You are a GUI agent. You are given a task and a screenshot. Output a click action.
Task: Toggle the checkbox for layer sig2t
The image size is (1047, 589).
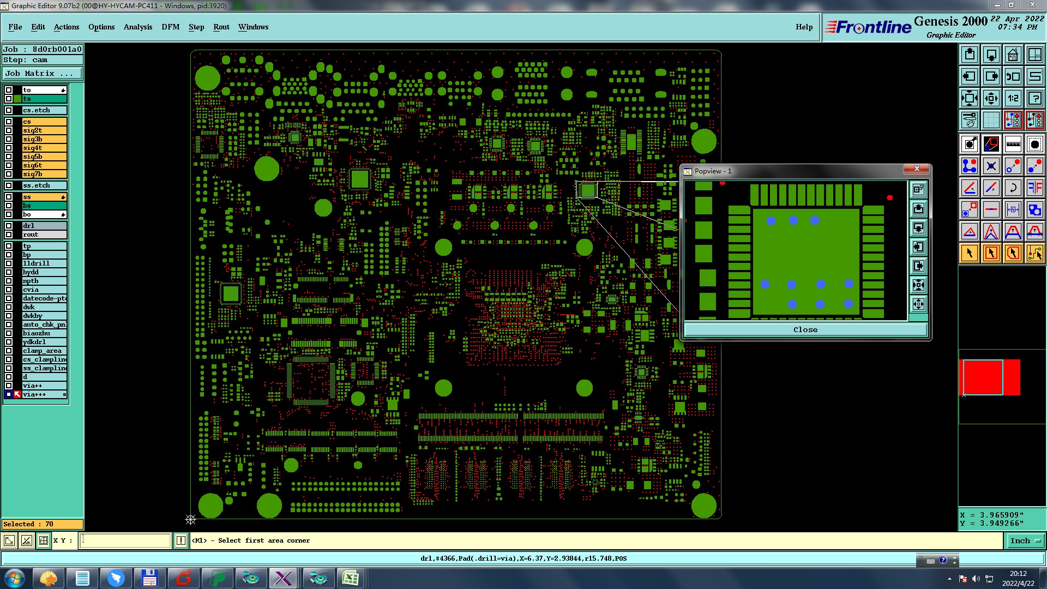click(x=9, y=130)
